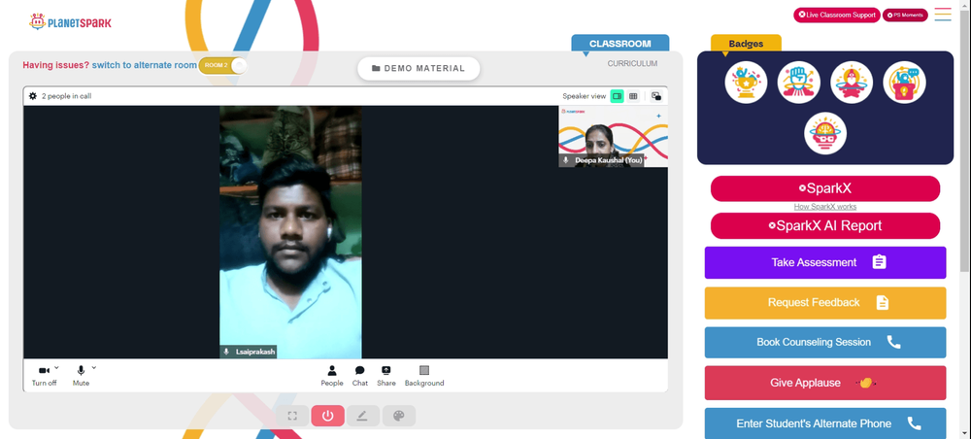Switch to grid view layout icon
This screenshot has width=971, height=439.
(x=633, y=96)
